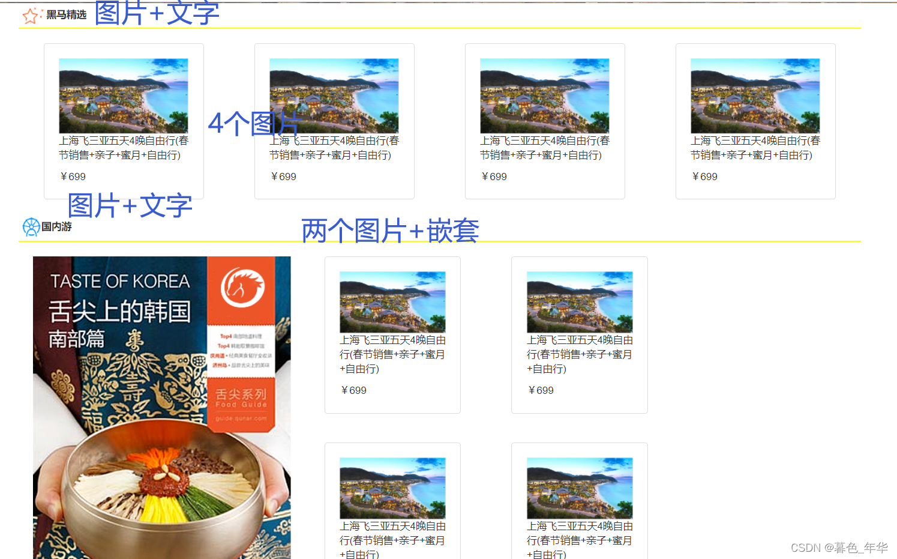The width and height of the screenshot is (897, 559).
Task: Click the ¥699 price on second 黑马精选 card
Action: tap(283, 177)
